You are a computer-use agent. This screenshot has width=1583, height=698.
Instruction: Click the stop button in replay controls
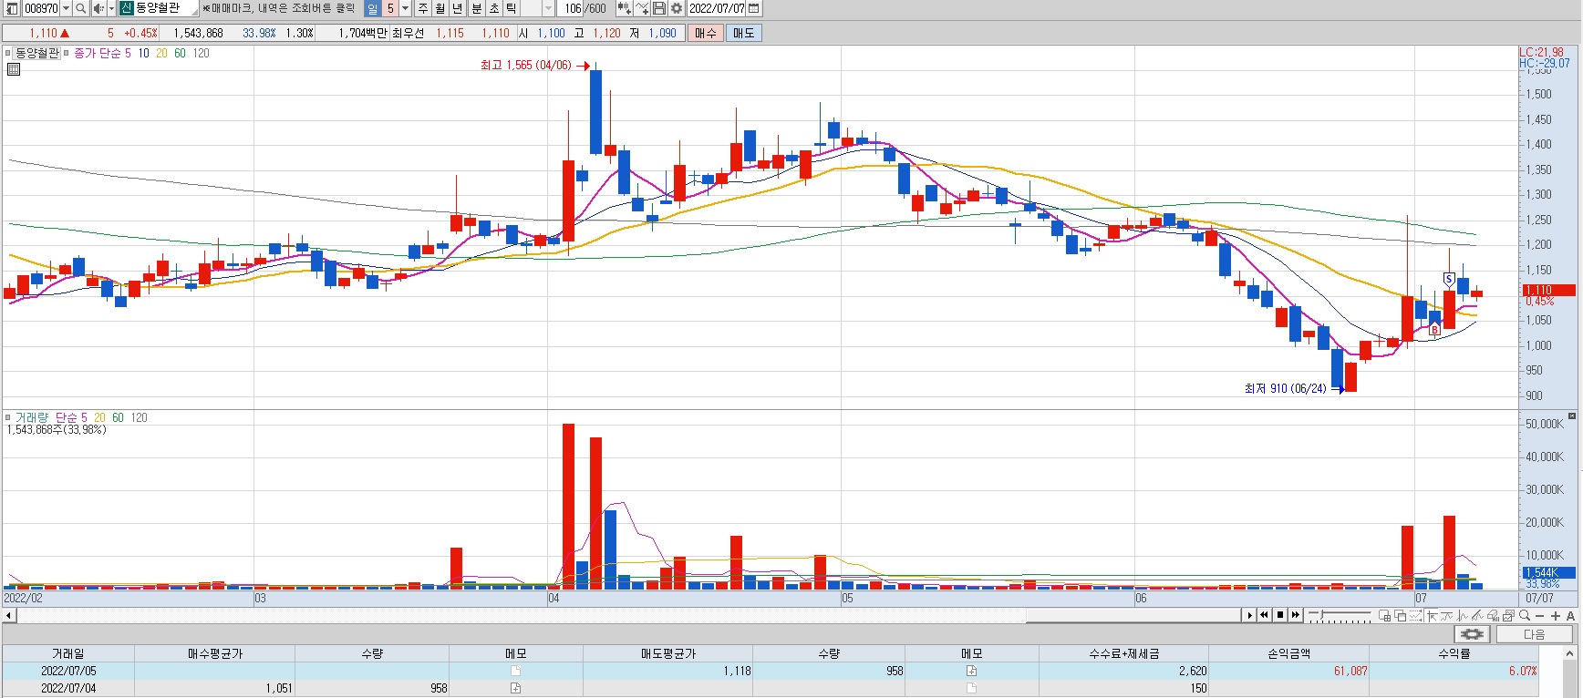[1280, 615]
